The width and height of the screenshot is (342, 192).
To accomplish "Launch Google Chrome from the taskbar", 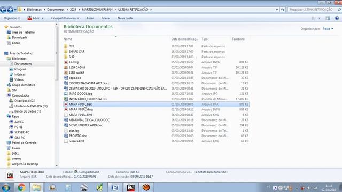I will [21, 187].
